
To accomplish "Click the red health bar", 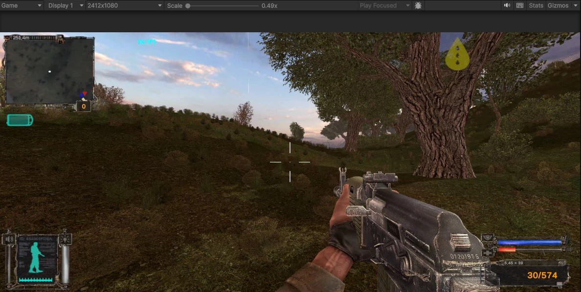I will pyautogui.click(x=507, y=249).
